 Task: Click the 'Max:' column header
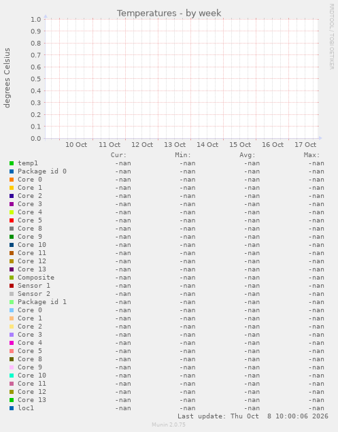(312, 155)
